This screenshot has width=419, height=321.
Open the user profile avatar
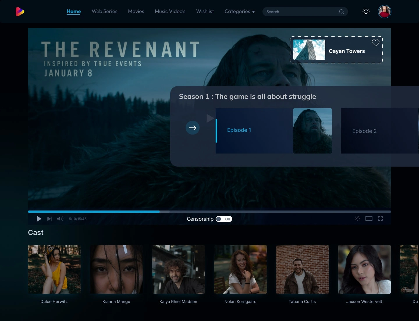[x=384, y=12]
